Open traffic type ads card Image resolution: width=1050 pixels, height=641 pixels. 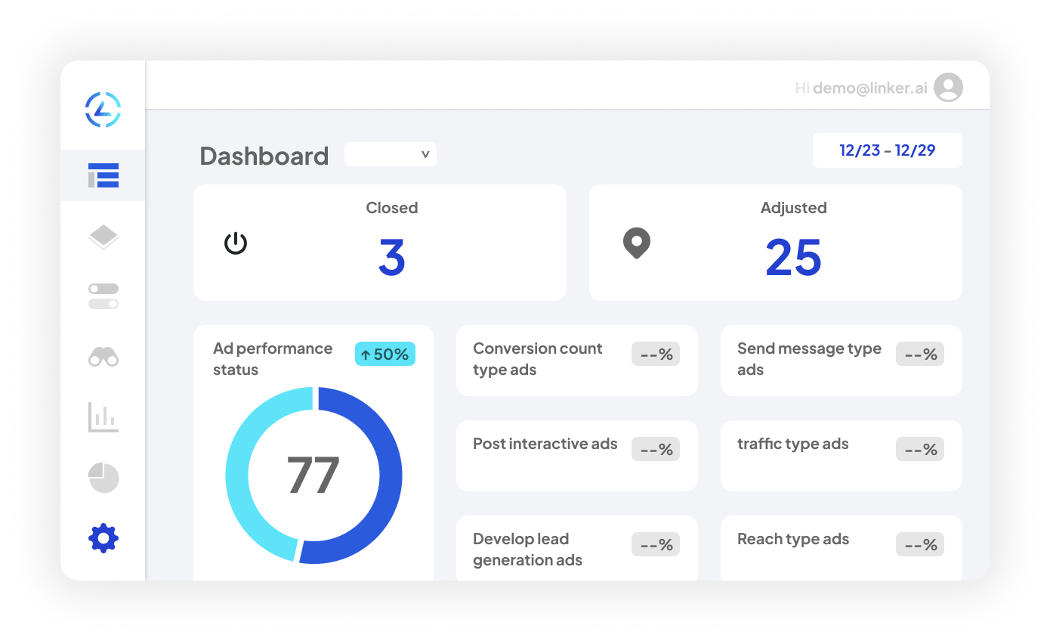[842, 456]
